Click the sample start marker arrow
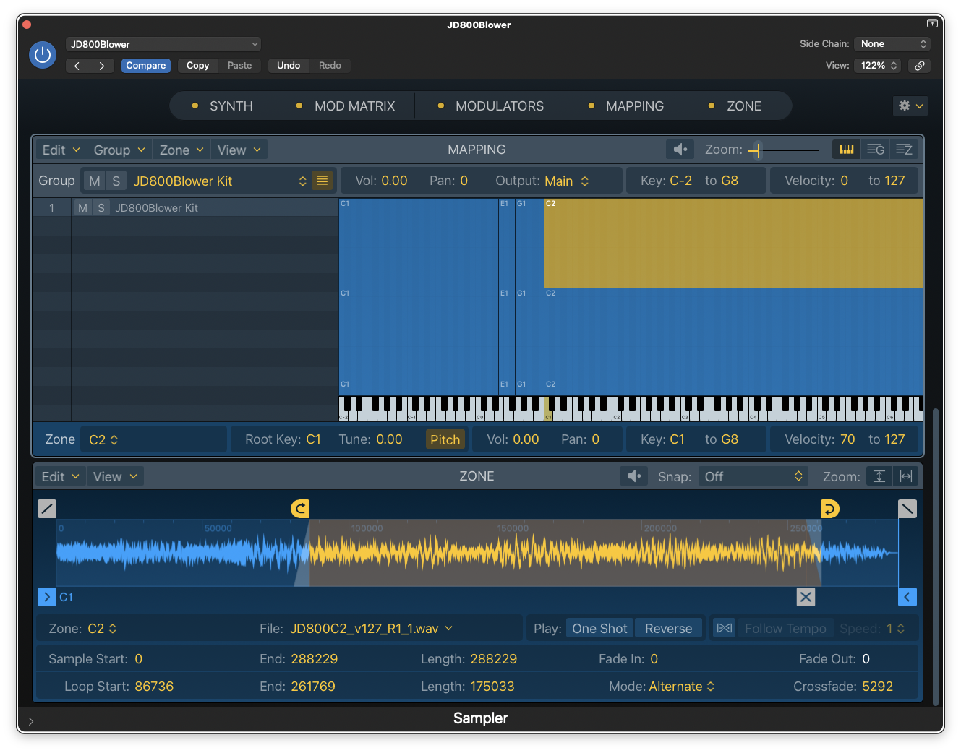The image size is (961, 753). coord(47,597)
